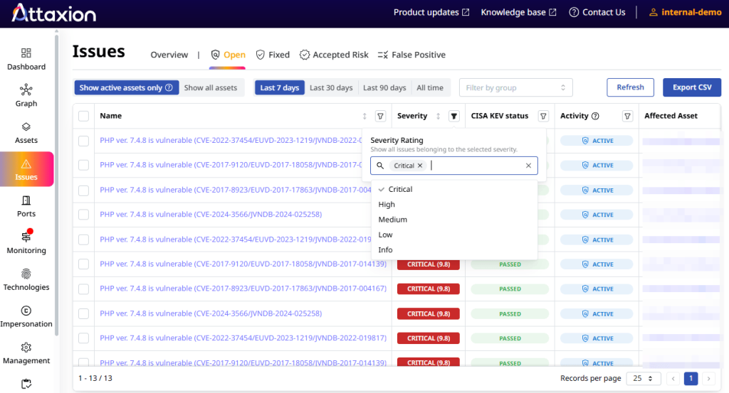Click the Refresh button
This screenshot has height=393, width=729.
(631, 87)
